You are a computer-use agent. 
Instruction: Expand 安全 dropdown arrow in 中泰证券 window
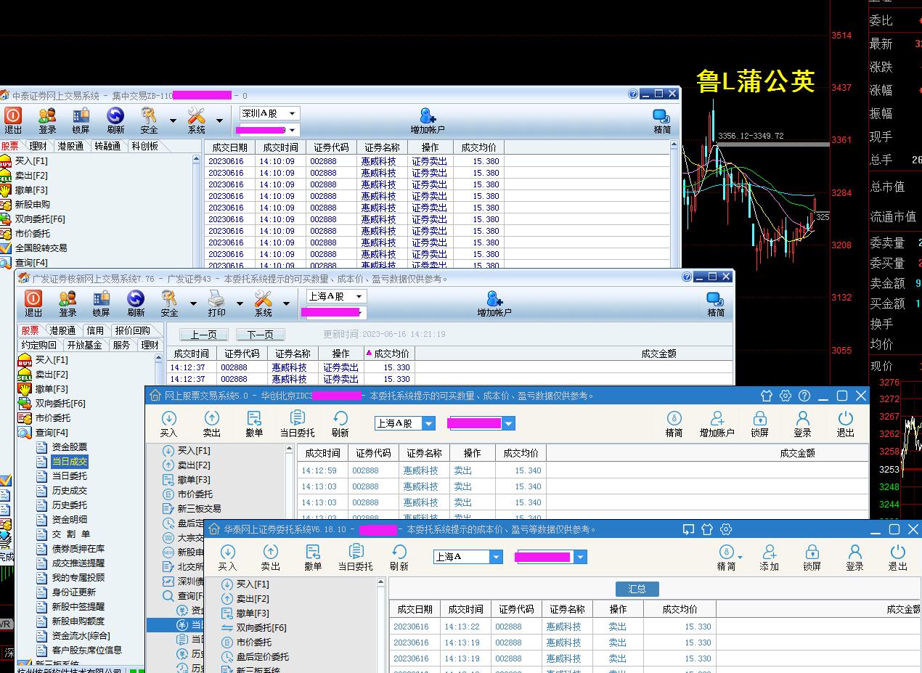[173, 121]
